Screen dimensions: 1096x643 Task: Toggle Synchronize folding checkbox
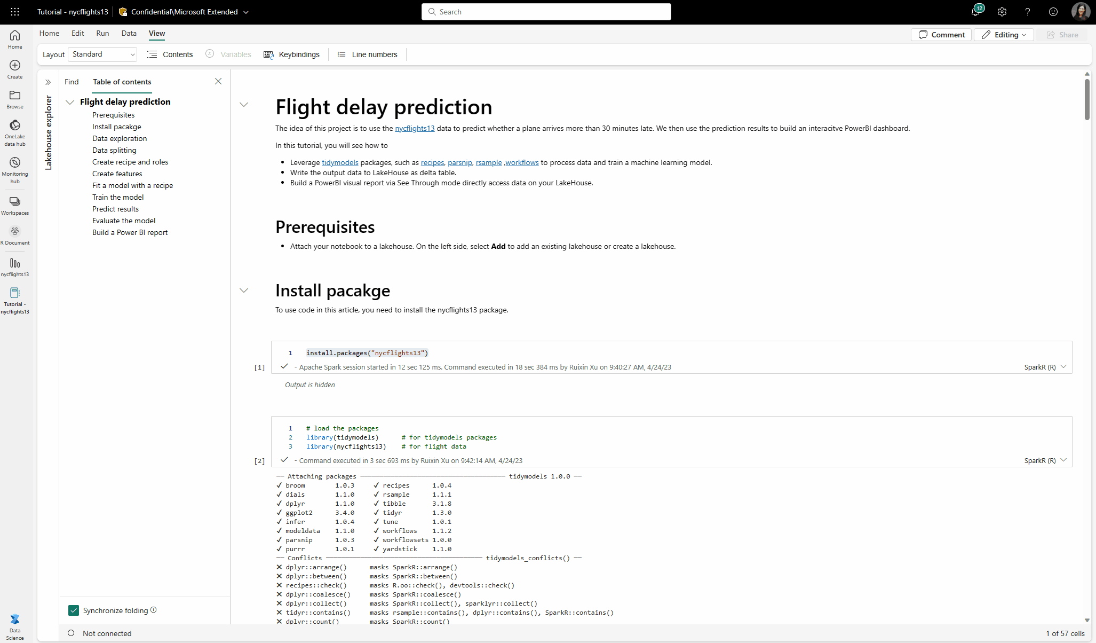tap(74, 610)
